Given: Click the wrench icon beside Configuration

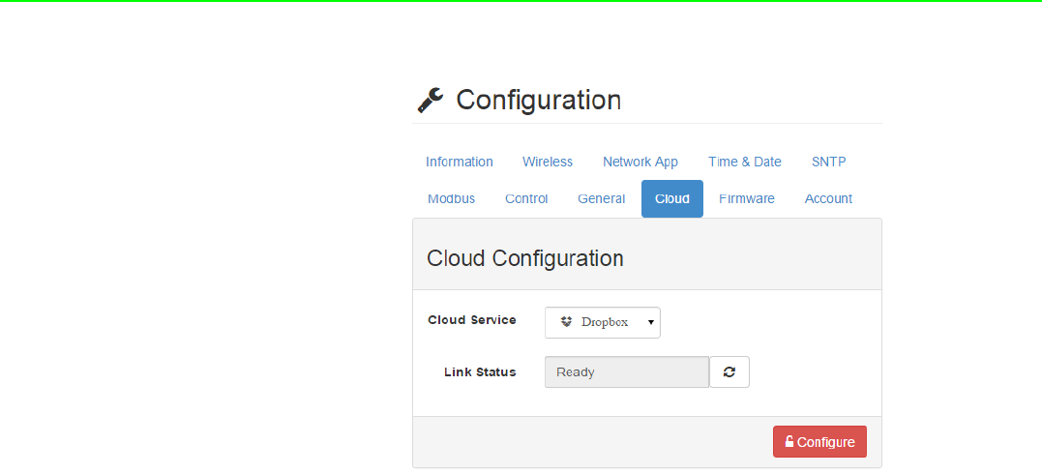Looking at the screenshot, I should [x=430, y=100].
